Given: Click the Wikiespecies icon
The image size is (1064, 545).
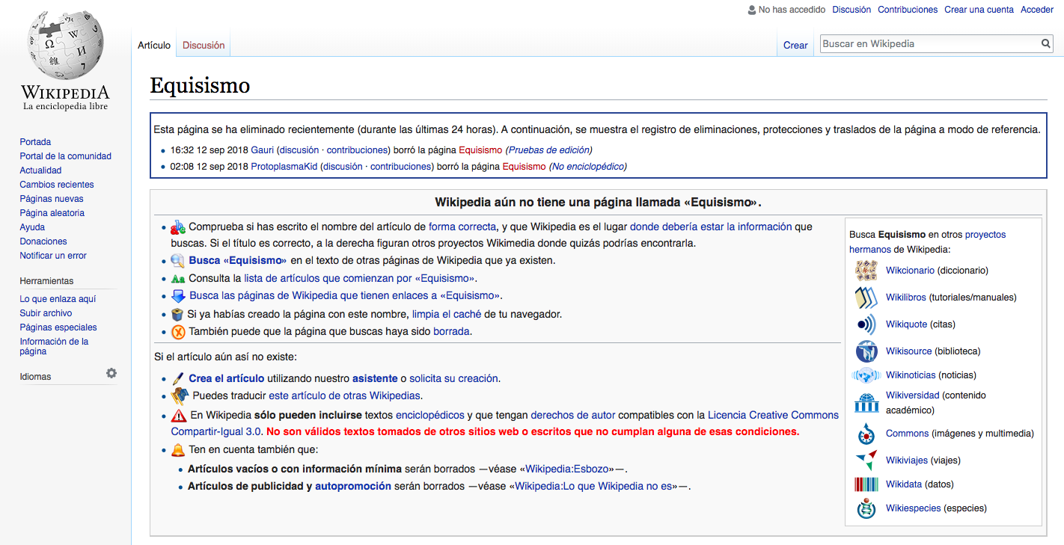Looking at the screenshot, I should click(x=866, y=508).
